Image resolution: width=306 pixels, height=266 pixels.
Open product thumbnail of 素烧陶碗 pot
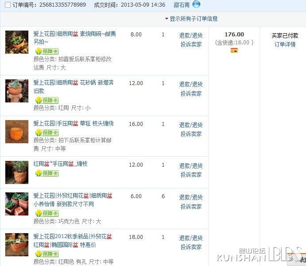point(17,42)
